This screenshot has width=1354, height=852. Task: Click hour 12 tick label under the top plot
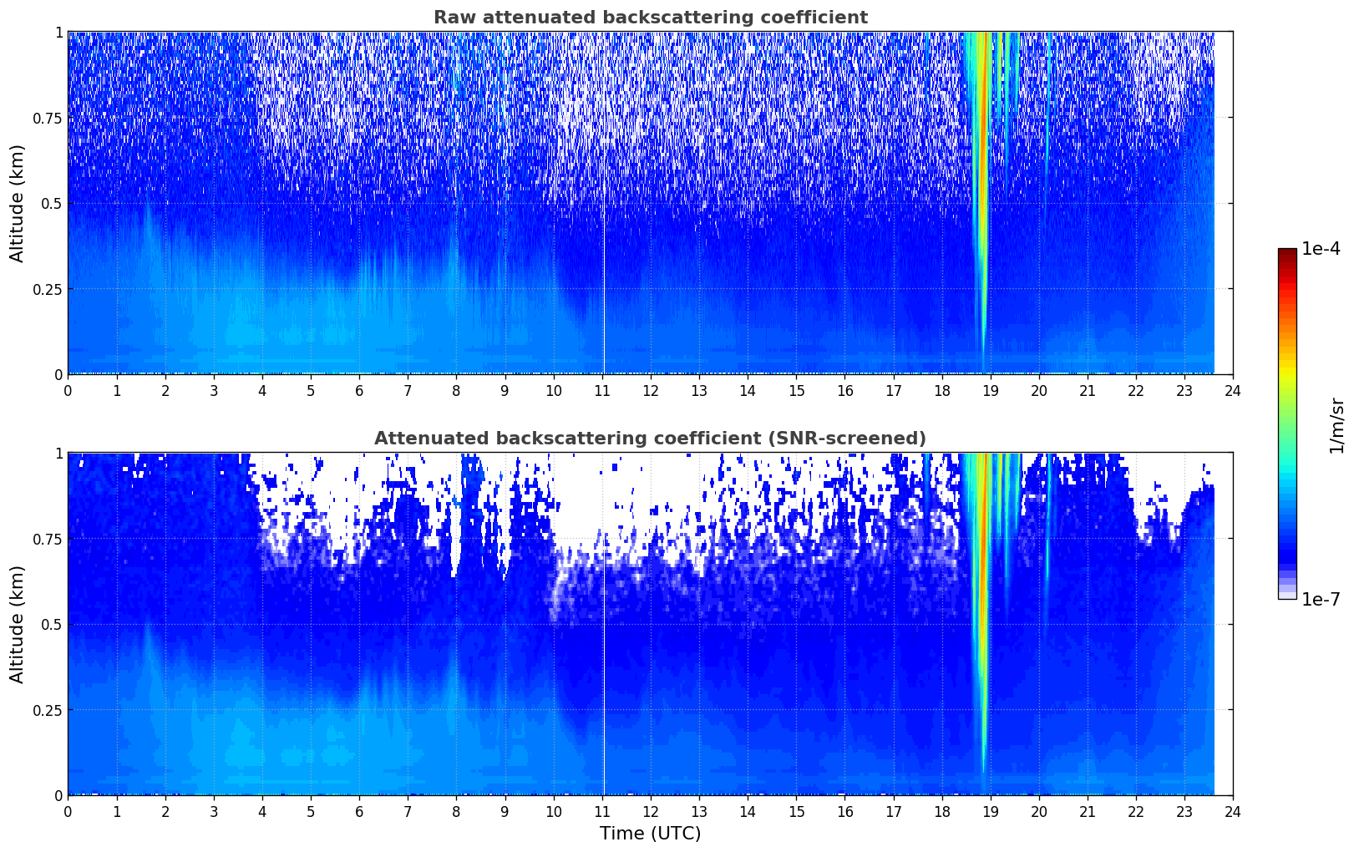(650, 391)
